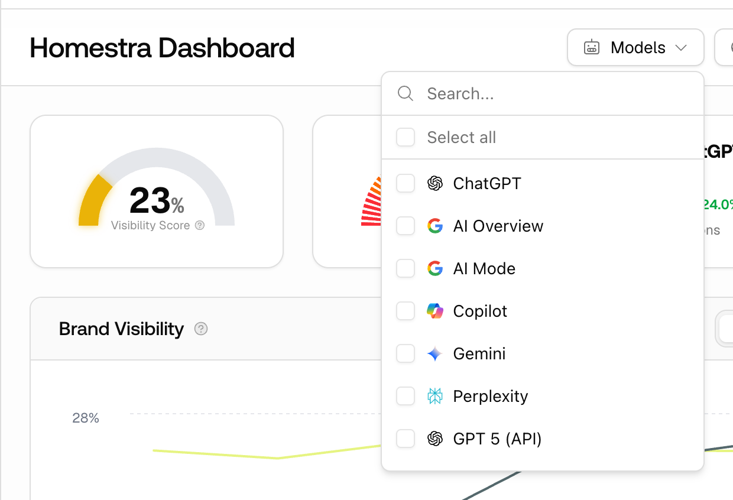The height and width of the screenshot is (500, 733).
Task: Tick the Perplexity checkbox
Action: coord(406,396)
